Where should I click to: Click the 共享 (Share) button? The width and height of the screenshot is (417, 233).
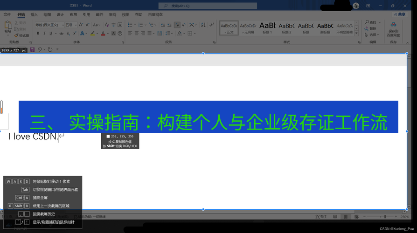pyautogui.click(x=400, y=14)
